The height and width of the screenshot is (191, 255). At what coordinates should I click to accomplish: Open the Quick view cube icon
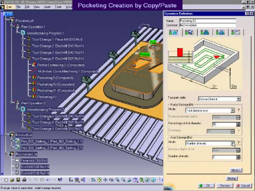pos(135,180)
